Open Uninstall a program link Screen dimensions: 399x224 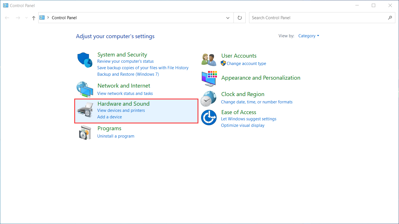[116, 136]
